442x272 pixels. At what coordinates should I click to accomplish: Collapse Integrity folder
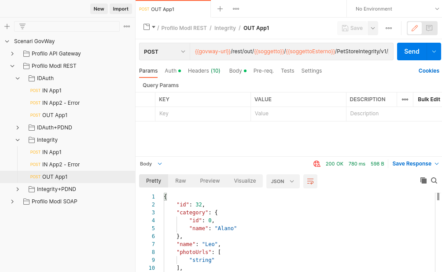click(18, 140)
